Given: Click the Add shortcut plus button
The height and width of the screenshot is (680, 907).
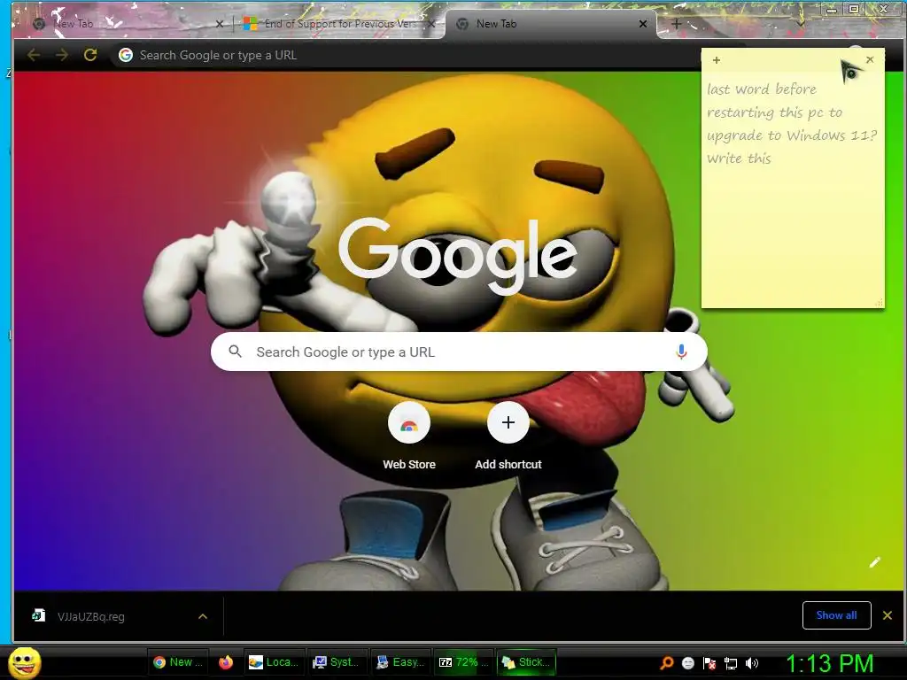Looking at the screenshot, I should (508, 422).
